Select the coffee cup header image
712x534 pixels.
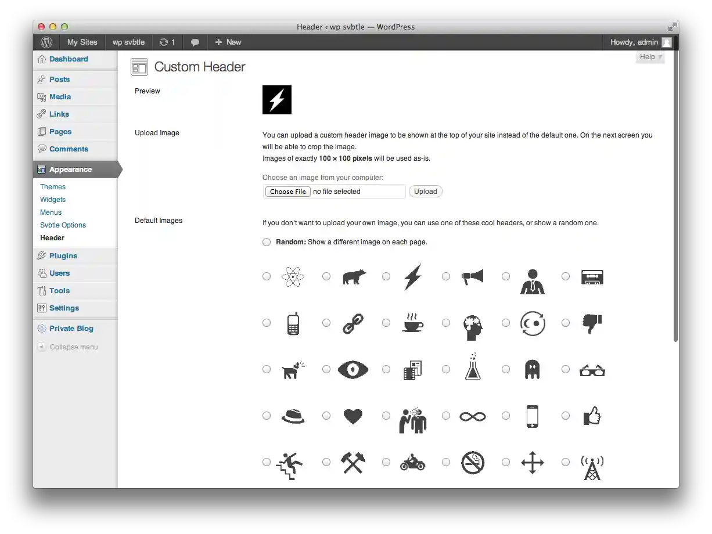412,323
